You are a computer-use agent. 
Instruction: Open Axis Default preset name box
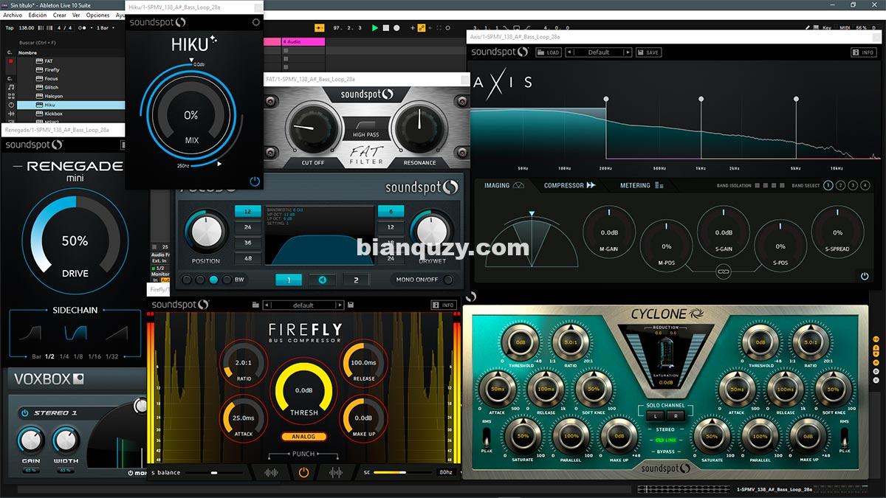click(599, 52)
